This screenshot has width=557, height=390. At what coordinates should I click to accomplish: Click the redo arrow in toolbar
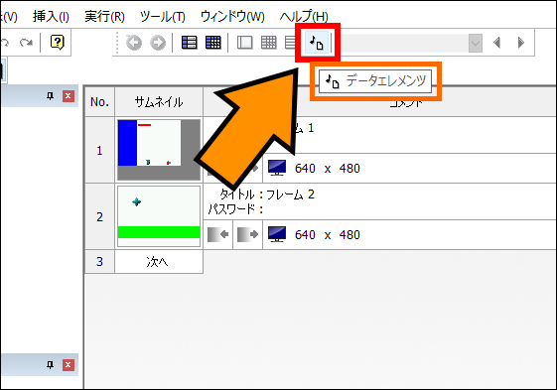point(26,43)
